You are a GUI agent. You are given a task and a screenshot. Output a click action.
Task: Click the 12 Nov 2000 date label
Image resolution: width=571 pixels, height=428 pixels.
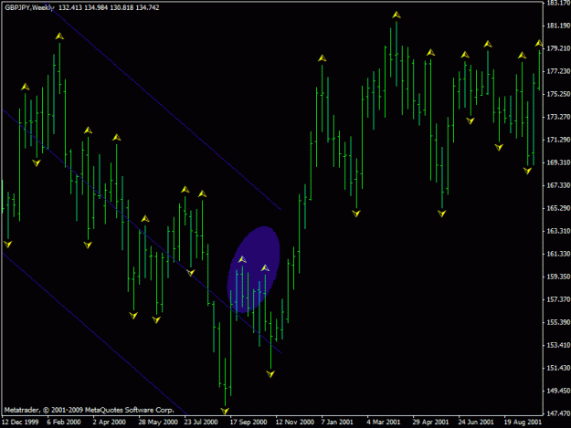point(294,423)
